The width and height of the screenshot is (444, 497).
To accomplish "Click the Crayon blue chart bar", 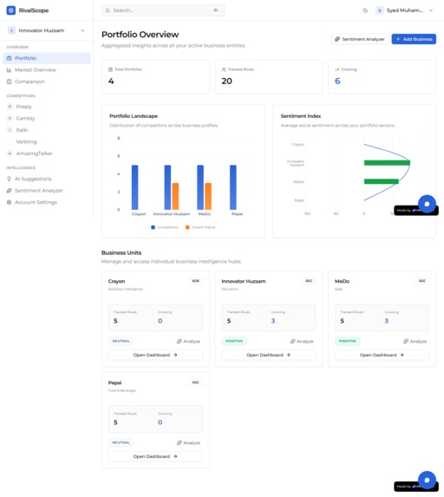I will pos(135,187).
